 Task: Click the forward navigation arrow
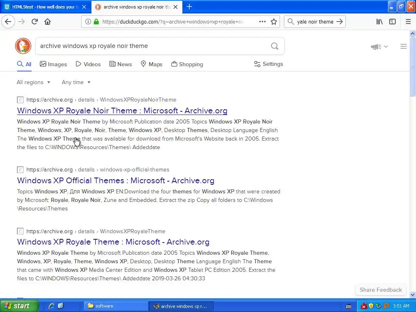click(22, 22)
